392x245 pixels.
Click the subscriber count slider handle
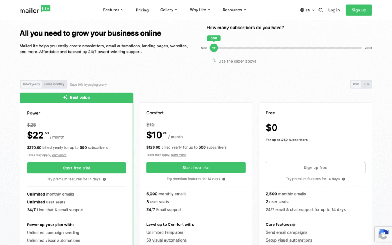point(214,48)
